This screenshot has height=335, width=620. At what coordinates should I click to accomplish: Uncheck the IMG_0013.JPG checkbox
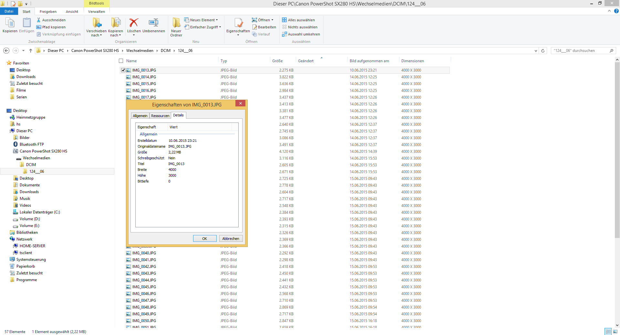coord(123,70)
